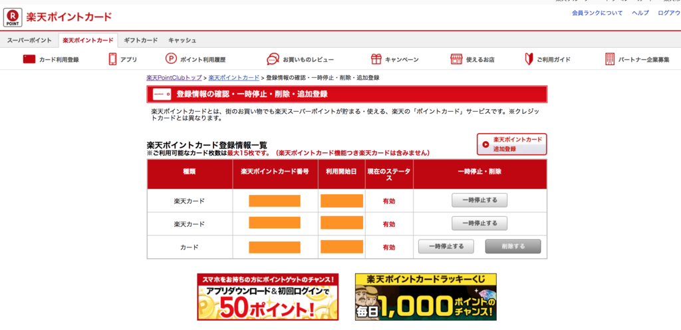
Task: Click the 会員ランクについて link
Action: (597, 13)
